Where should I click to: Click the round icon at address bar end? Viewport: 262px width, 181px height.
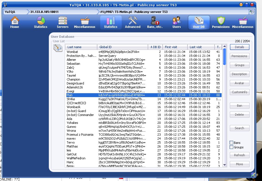(252, 12)
